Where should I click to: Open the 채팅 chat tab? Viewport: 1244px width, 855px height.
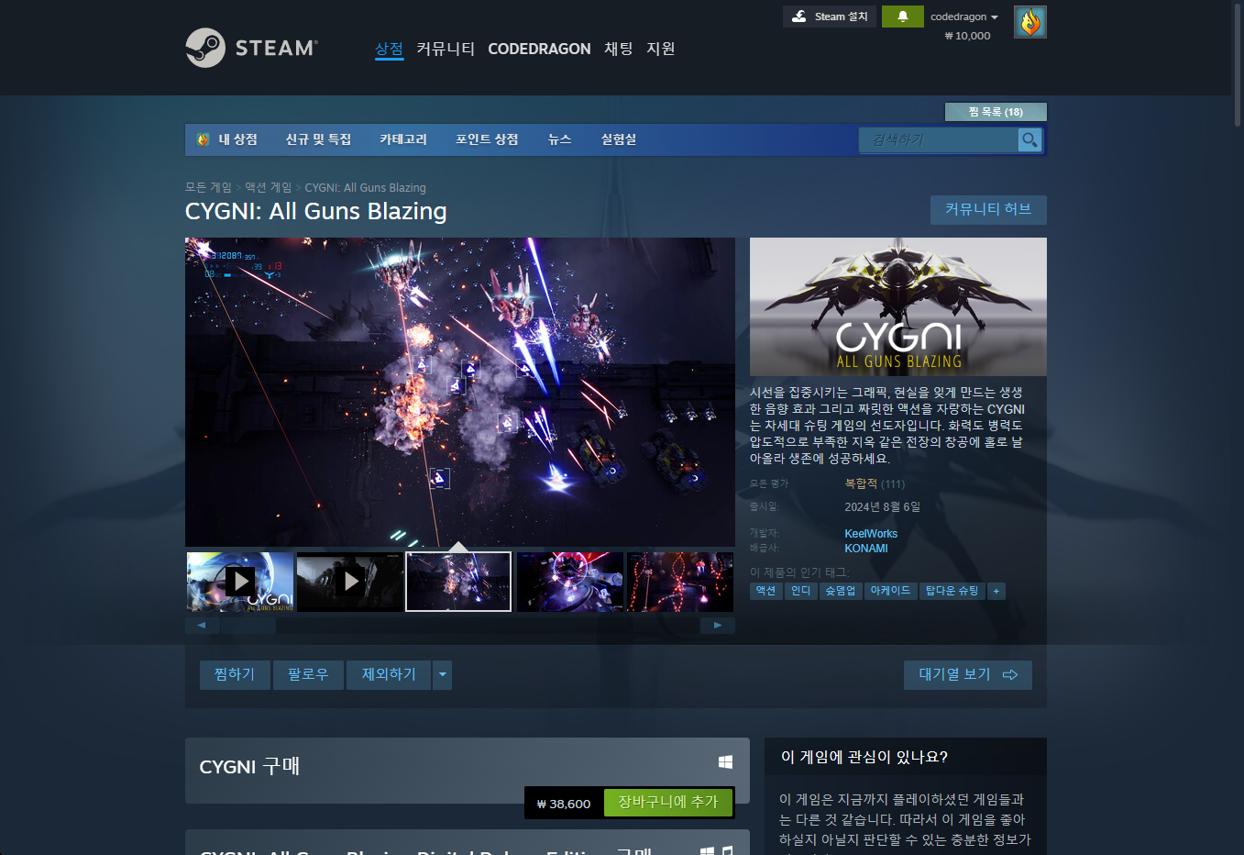pos(619,49)
